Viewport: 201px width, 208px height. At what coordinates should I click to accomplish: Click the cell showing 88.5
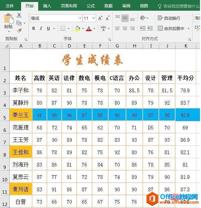coord(134,90)
